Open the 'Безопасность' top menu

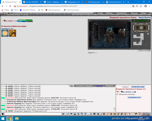pyautogui.click(x=121, y=13)
